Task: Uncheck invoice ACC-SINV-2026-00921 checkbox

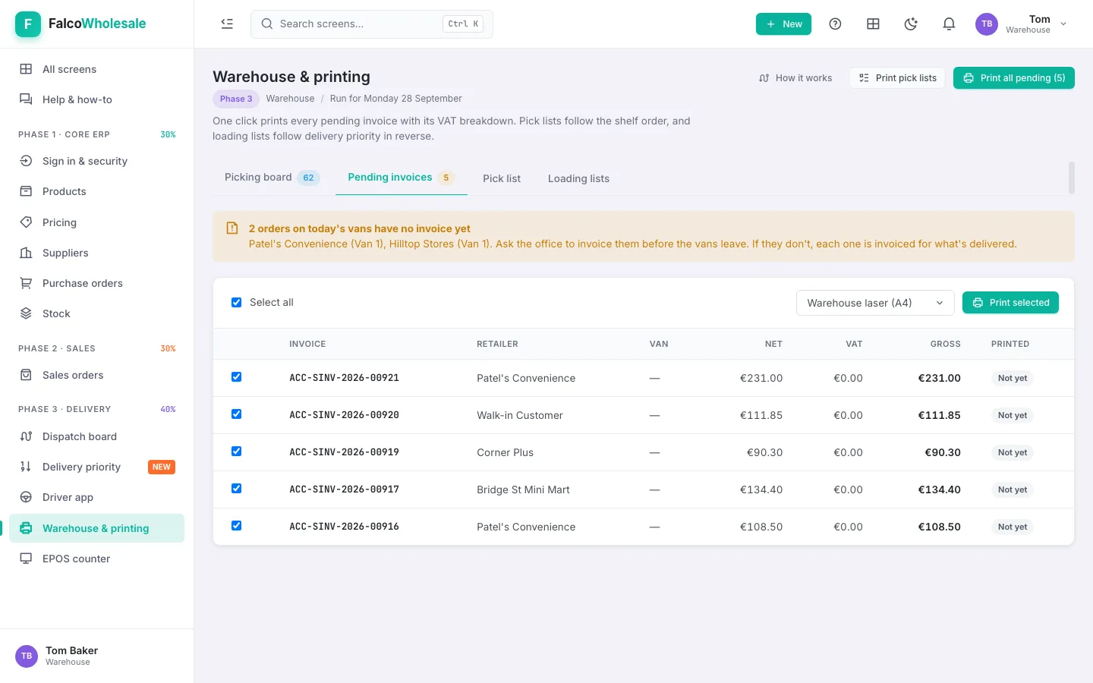Action: 236,377
